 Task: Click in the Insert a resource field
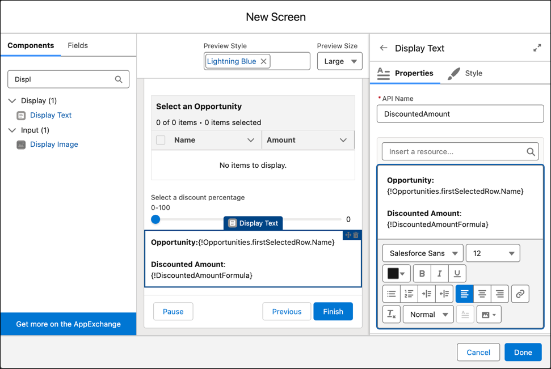(x=460, y=152)
